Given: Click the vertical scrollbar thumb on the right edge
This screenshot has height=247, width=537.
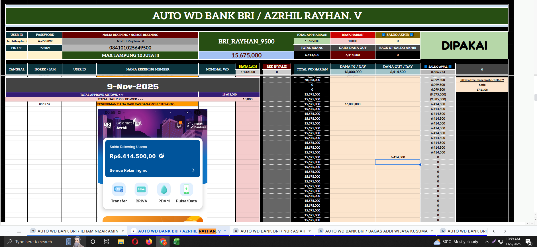Looking at the screenshot, I should 536,97.
